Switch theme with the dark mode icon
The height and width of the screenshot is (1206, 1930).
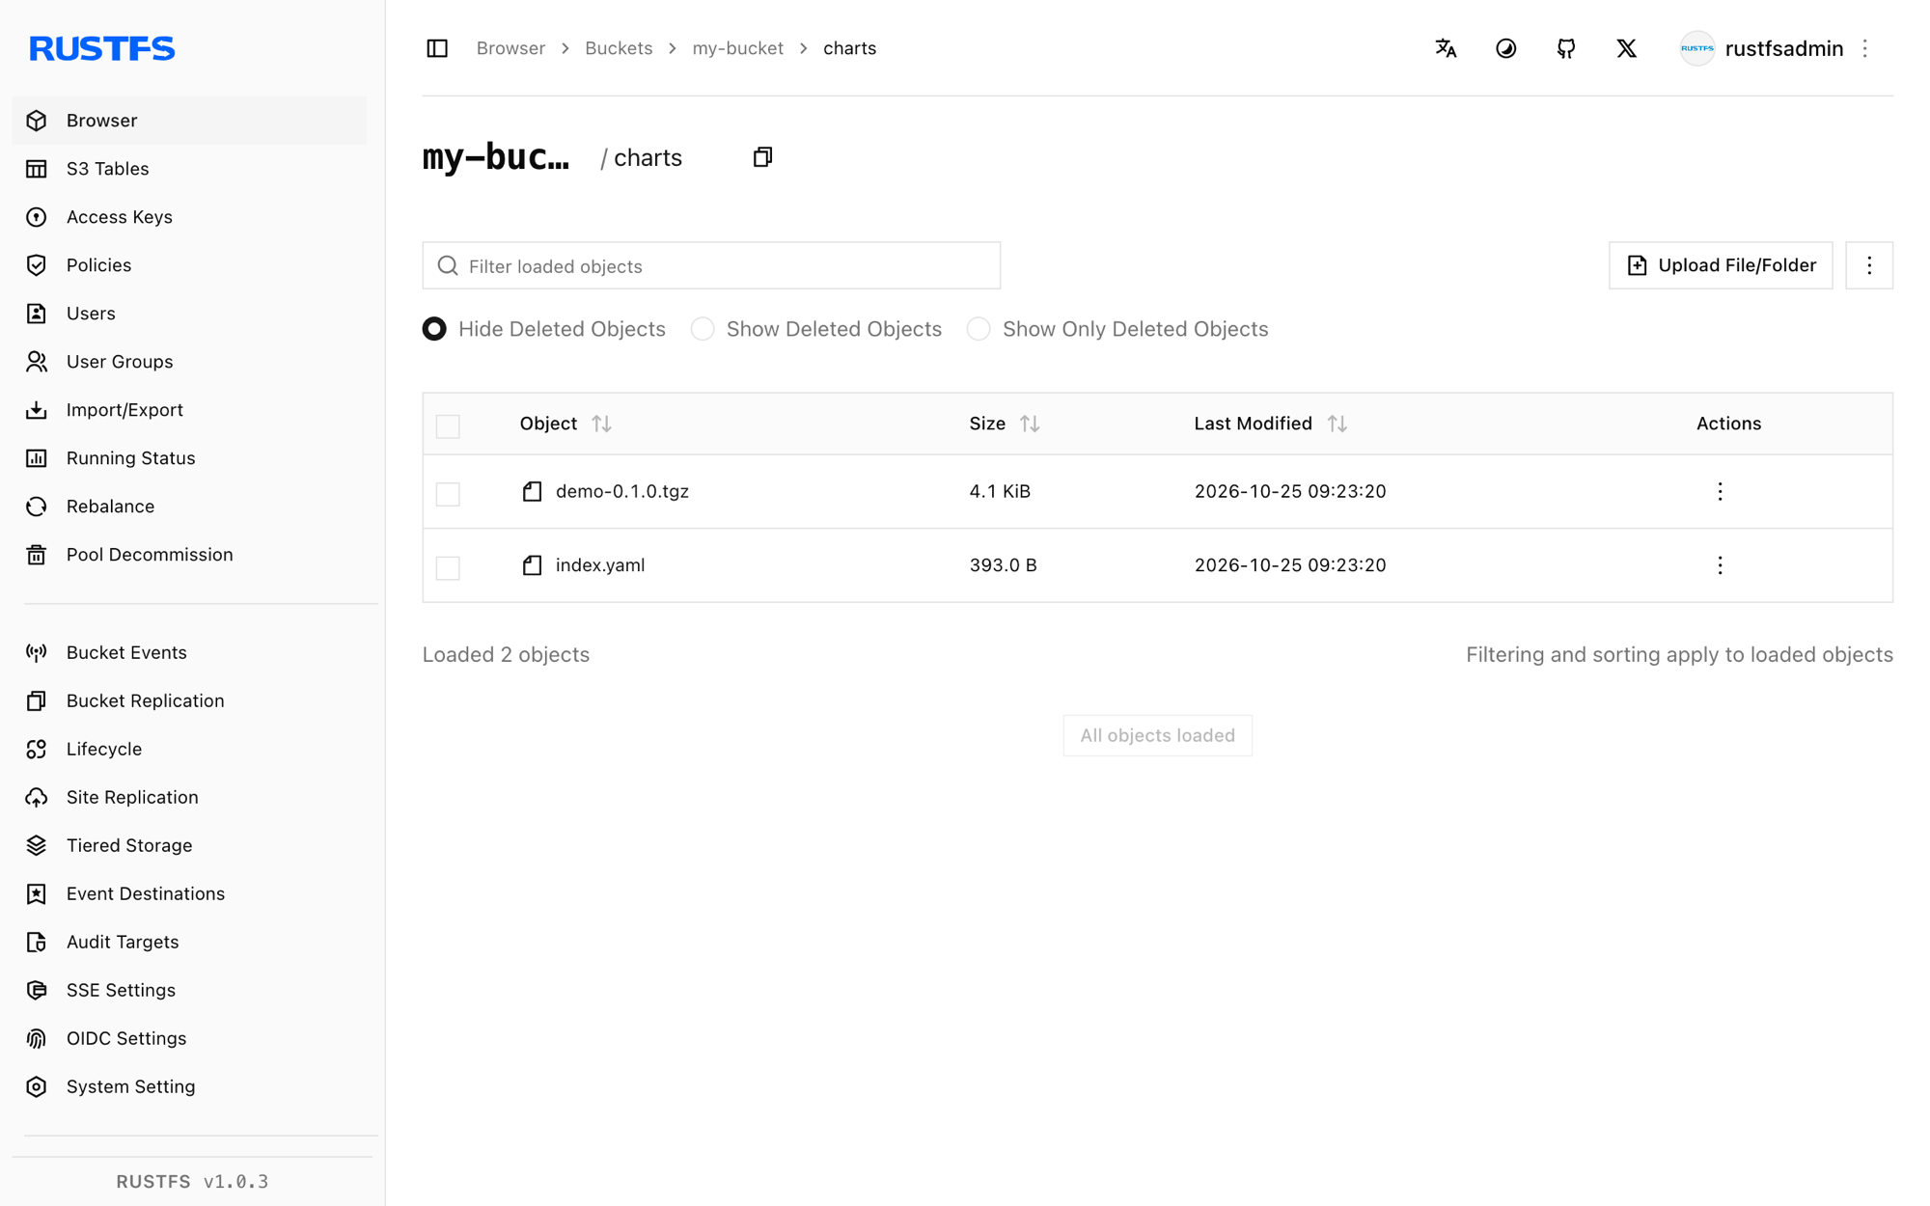tap(1505, 48)
